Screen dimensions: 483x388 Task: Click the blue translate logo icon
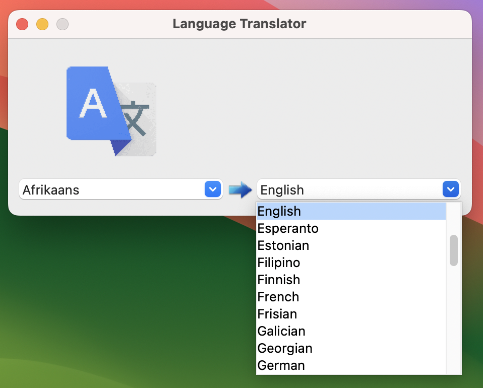point(111,111)
